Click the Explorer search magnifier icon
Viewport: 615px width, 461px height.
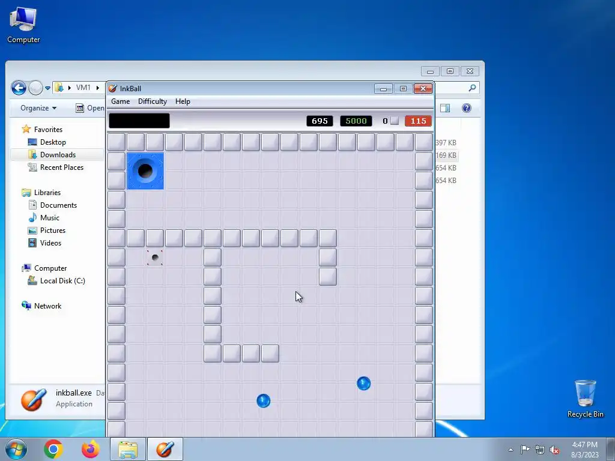(472, 88)
